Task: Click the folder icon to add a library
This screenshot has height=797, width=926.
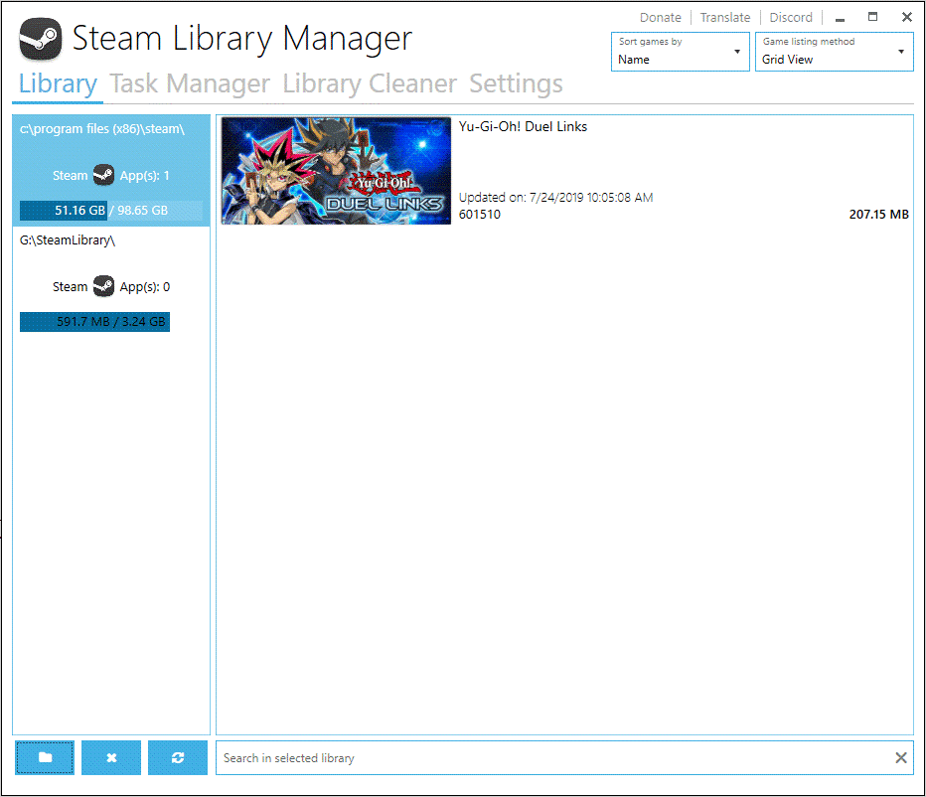Action: click(44, 757)
